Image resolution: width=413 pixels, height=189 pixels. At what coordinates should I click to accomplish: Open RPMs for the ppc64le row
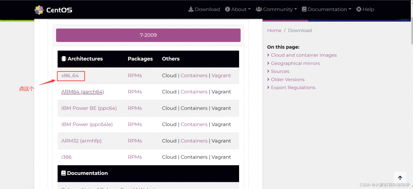[x=135, y=124]
